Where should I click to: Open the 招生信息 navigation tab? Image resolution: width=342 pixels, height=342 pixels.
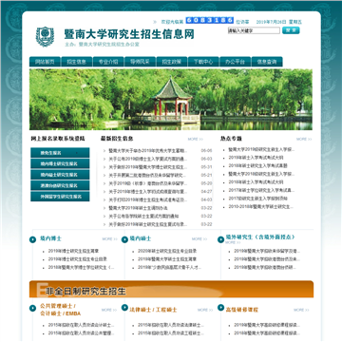coord(77,62)
